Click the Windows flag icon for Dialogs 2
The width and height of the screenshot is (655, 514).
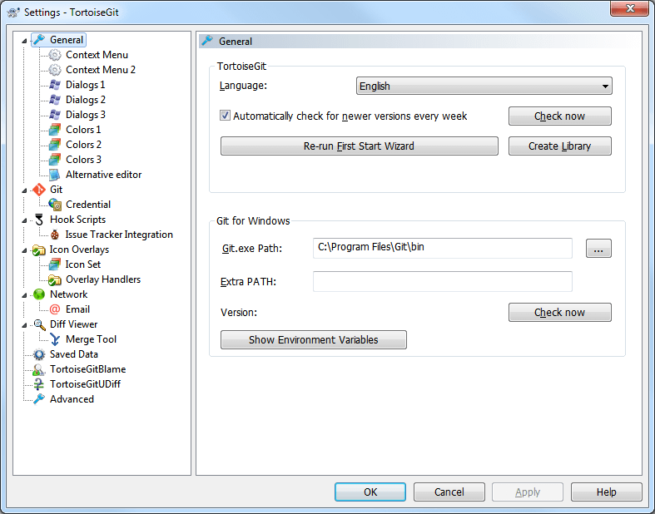click(55, 100)
